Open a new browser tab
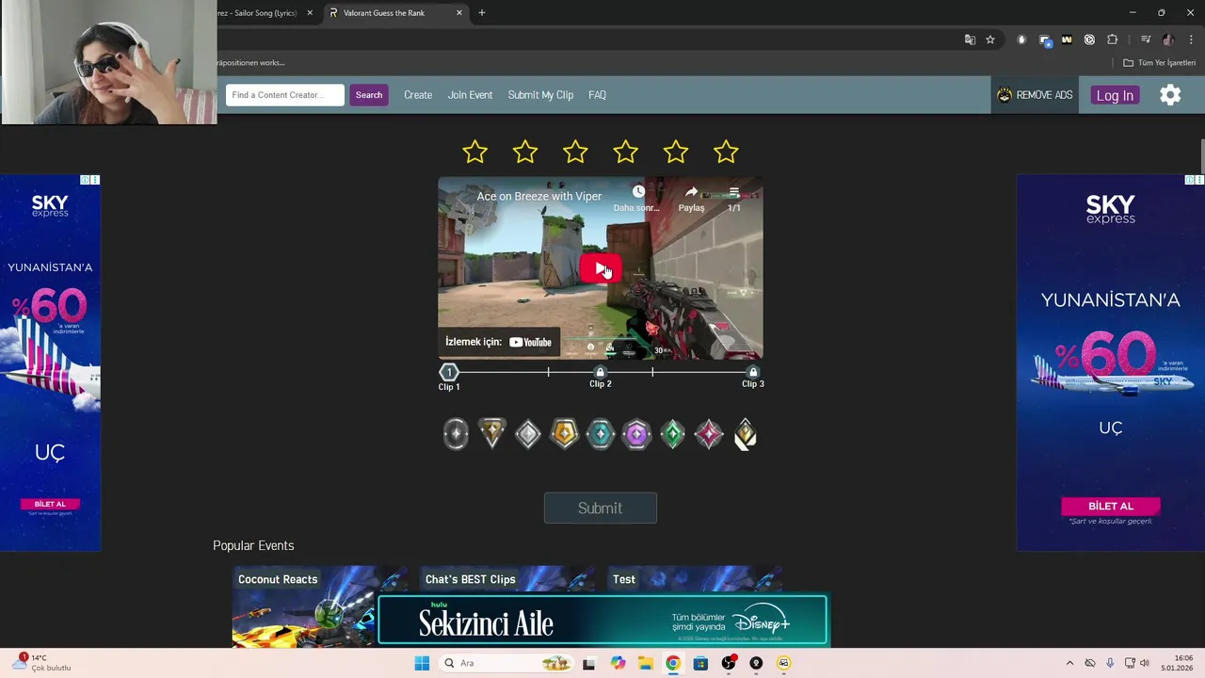 coord(482,13)
